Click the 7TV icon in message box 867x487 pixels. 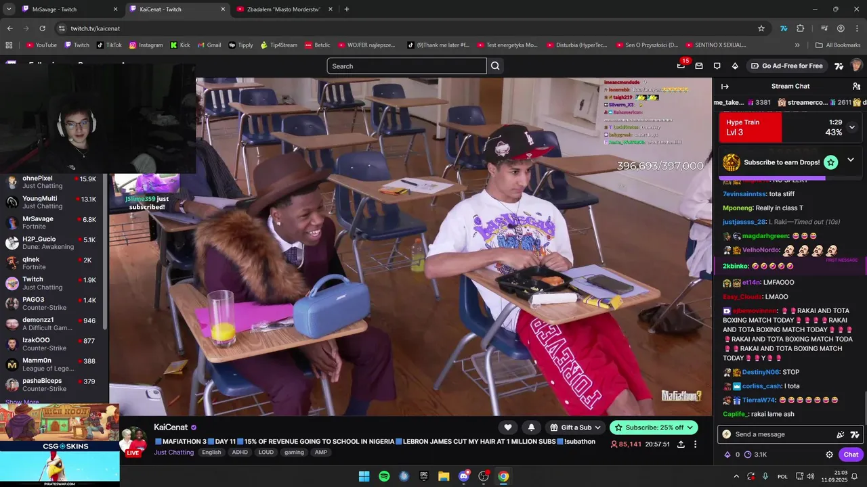[855, 434]
